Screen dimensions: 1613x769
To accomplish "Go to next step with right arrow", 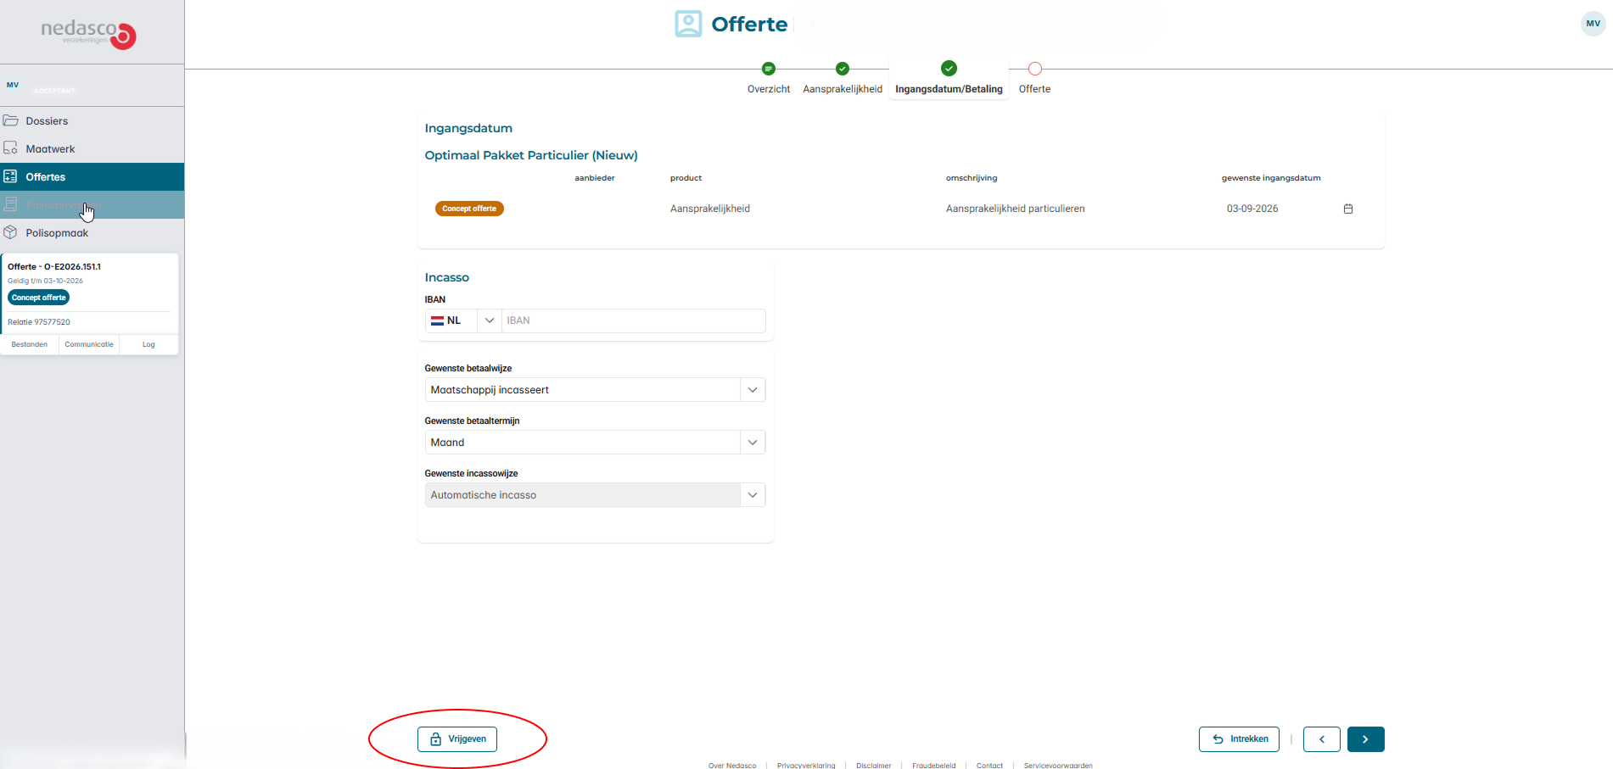I will coord(1365,739).
